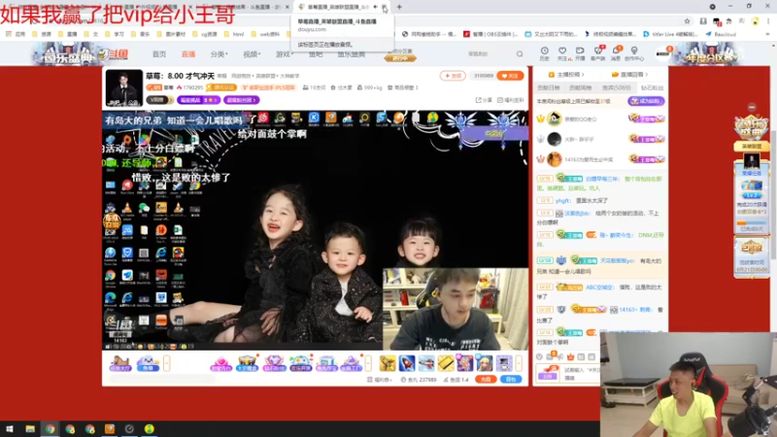Click the chat message input field
Image resolution: width=777 pixels, height=437 pixels.
click(x=580, y=374)
